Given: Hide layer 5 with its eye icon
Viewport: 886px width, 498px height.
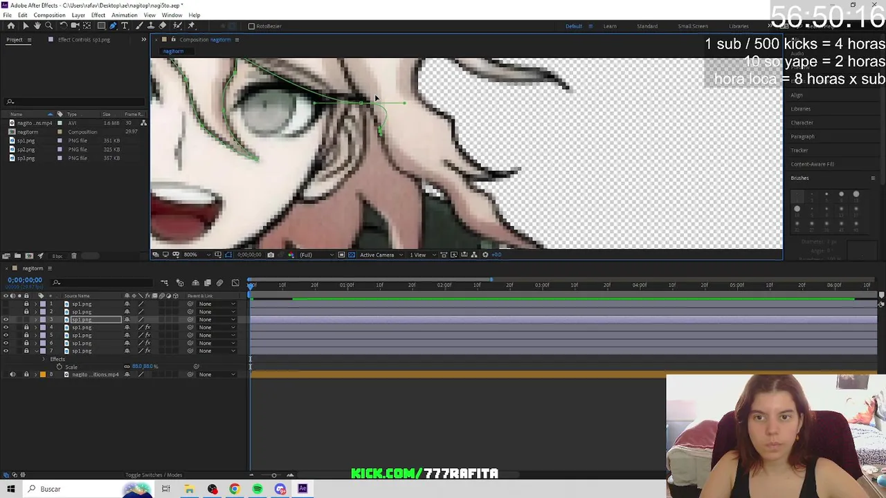Looking at the screenshot, I should click(x=6, y=335).
